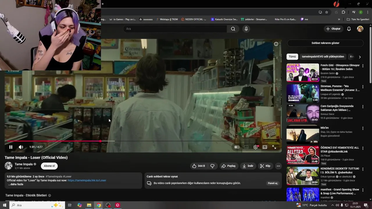Open the video info card icon
The width and height of the screenshot is (372, 209).
point(276,44)
